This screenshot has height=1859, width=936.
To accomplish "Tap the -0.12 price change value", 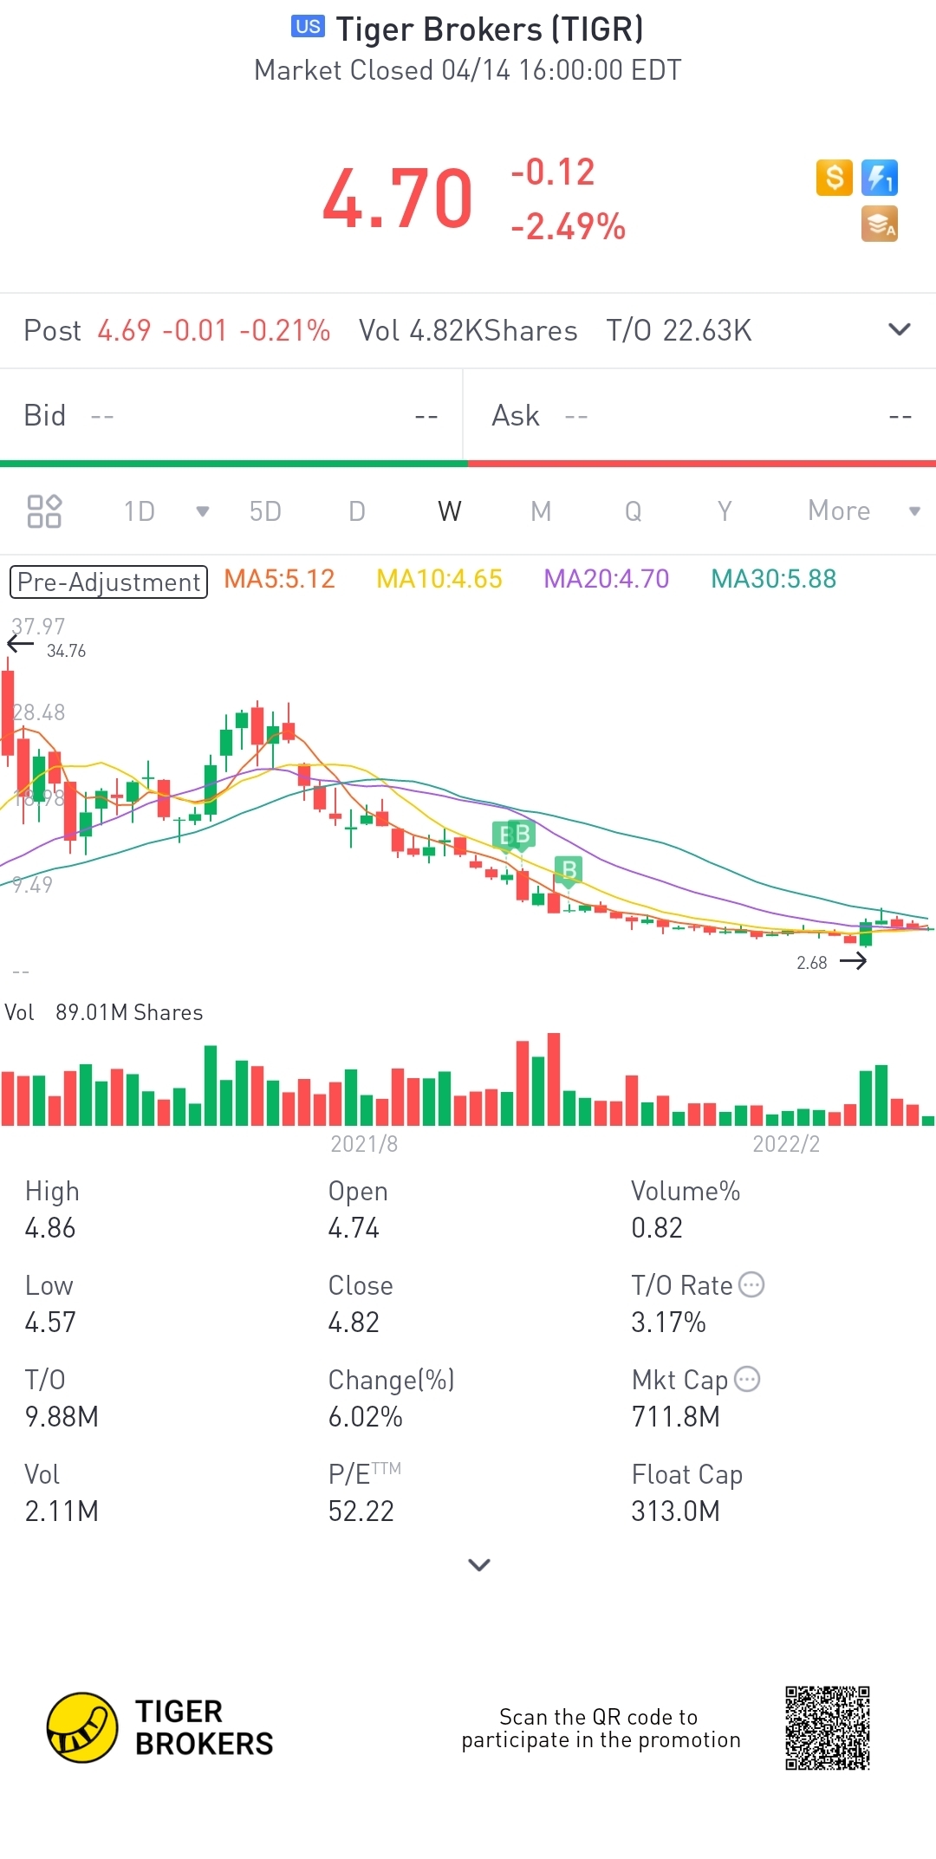I will coord(553,172).
